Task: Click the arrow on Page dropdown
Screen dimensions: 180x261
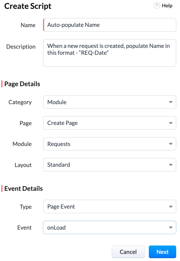Action: [x=171, y=123]
